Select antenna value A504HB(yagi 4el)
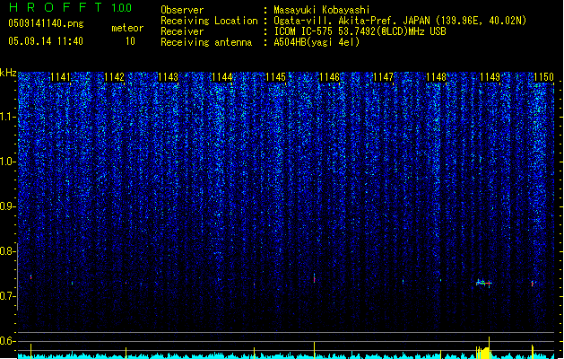This screenshot has height=359, width=564. coord(317,42)
